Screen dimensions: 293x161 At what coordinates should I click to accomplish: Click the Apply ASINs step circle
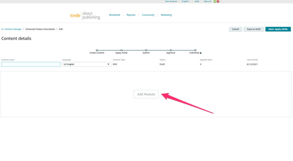(122, 50)
